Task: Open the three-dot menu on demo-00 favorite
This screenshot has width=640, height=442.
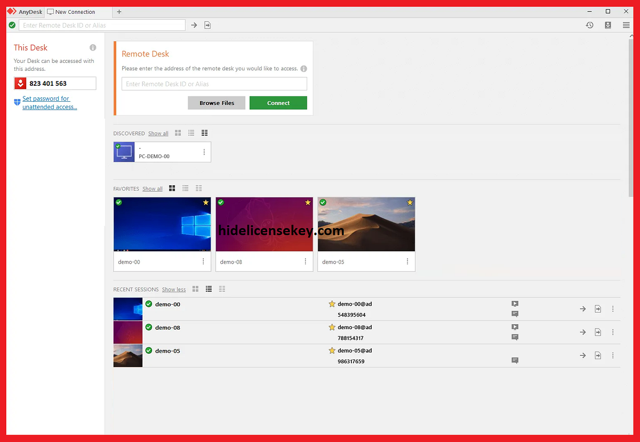Action: (203, 261)
